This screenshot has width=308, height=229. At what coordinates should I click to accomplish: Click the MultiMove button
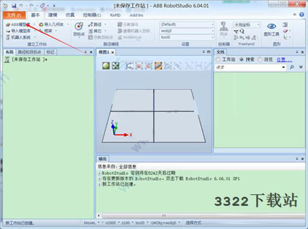point(129,37)
